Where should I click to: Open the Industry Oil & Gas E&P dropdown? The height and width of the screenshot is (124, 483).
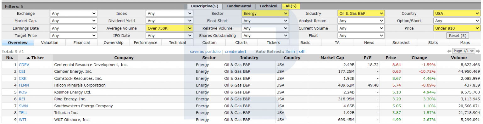(361, 14)
